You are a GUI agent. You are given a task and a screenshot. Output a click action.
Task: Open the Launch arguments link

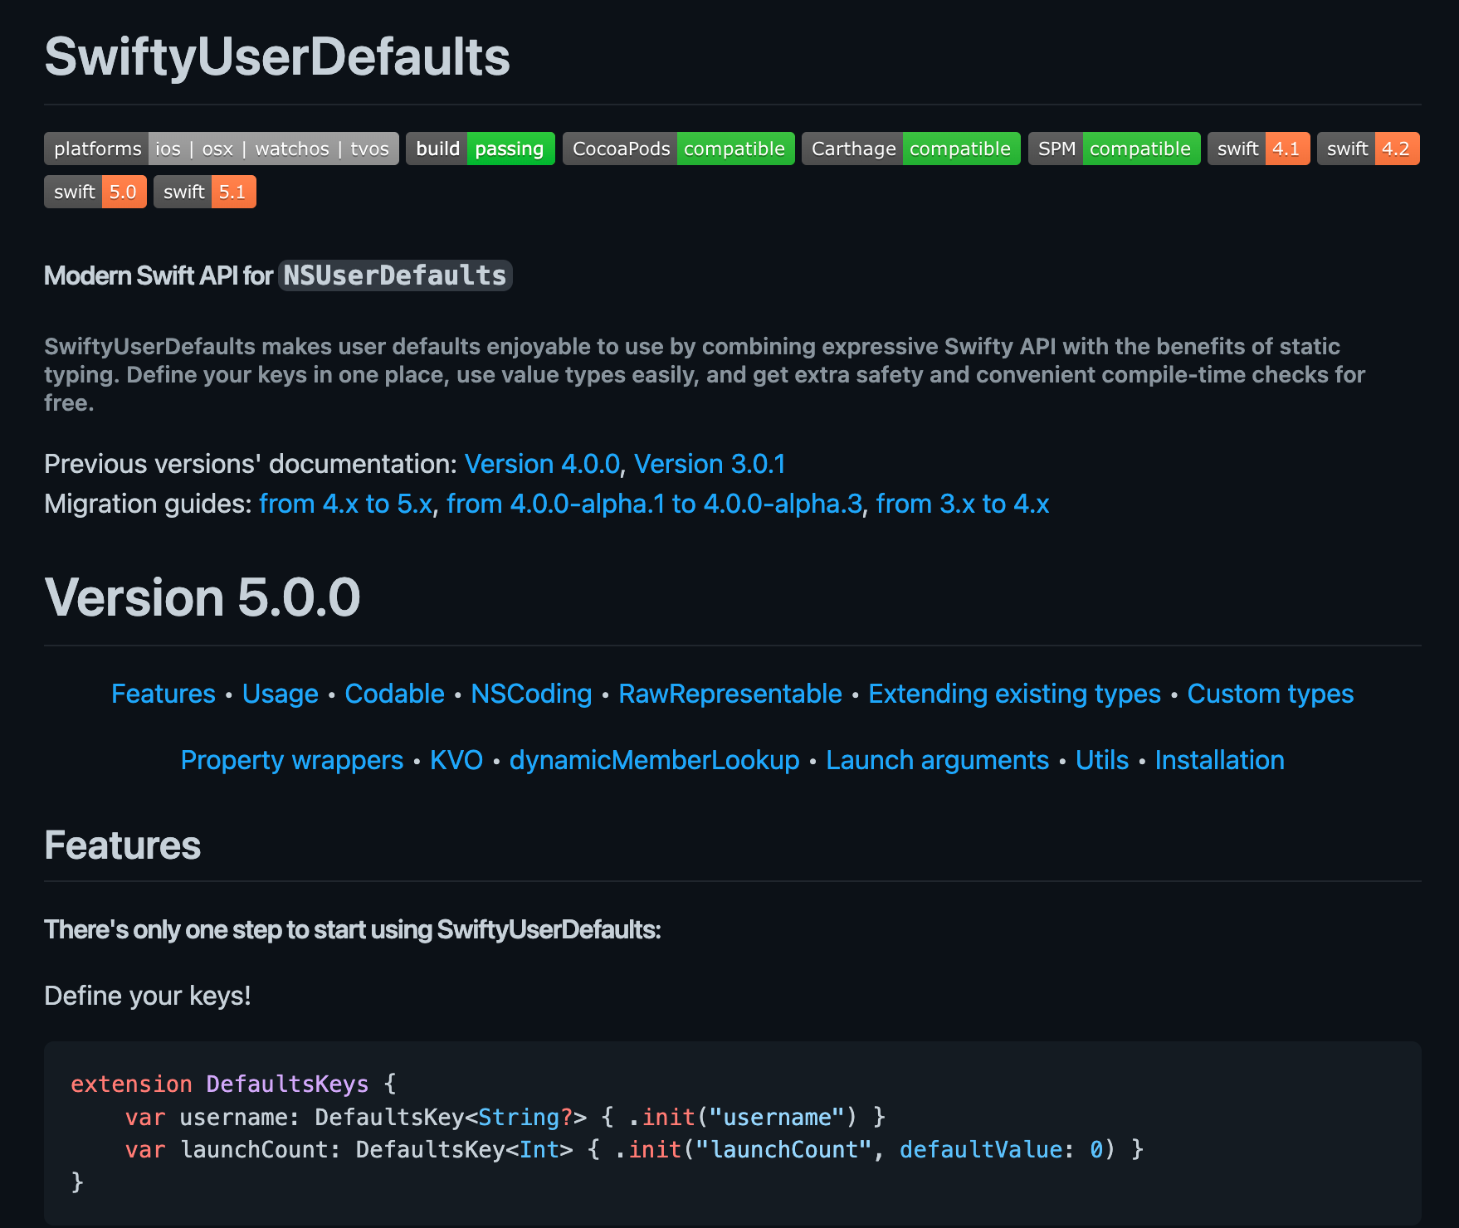[x=938, y=760]
